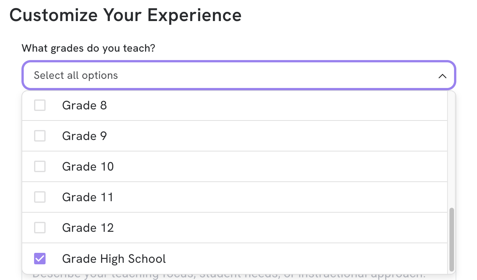The width and height of the screenshot is (477, 280).
Task: Select the Grade 11 list row
Action: coord(191,197)
